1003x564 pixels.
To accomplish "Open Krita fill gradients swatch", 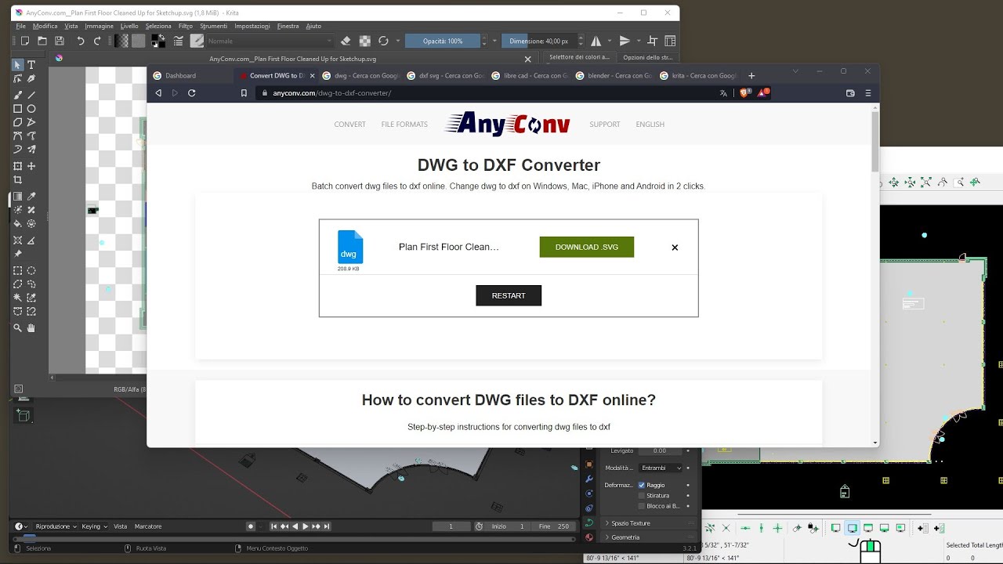I will [121, 41].
